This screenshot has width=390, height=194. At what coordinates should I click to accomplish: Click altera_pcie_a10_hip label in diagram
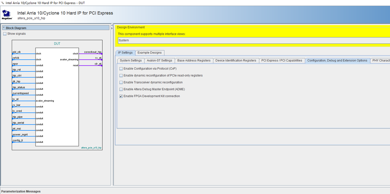click(91, 148)
